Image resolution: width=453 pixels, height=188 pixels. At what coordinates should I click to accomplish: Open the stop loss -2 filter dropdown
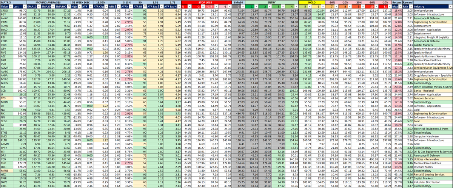[203, 6]
